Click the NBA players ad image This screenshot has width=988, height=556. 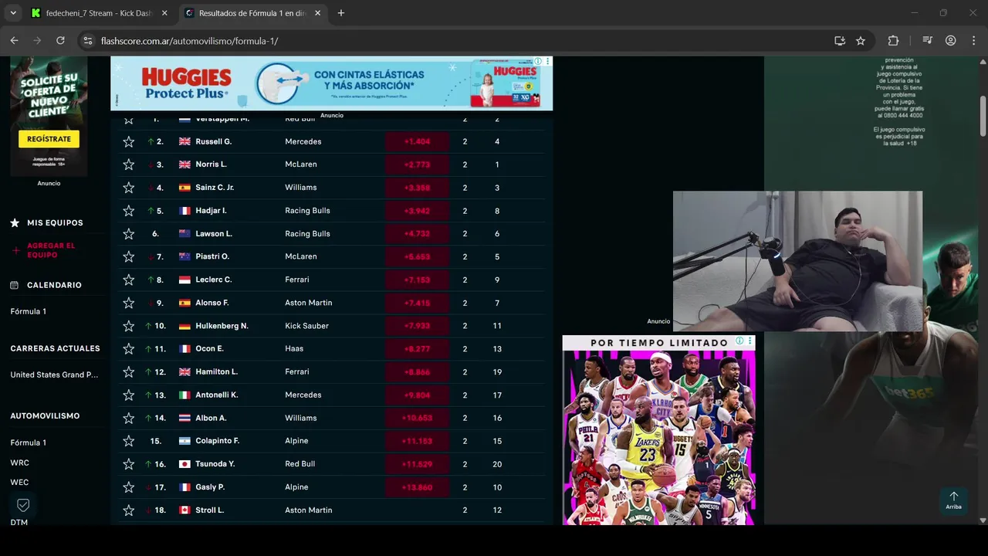pos(658,437)
